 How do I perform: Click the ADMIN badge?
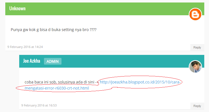point(53,61)
